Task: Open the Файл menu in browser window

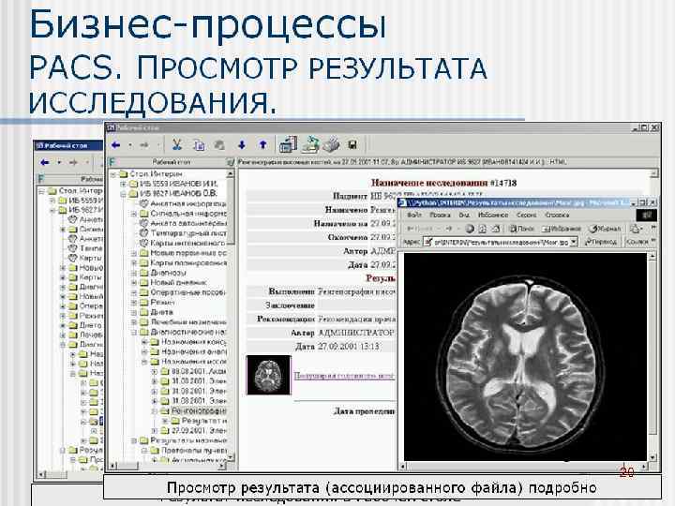Action: tap(414, 215)
